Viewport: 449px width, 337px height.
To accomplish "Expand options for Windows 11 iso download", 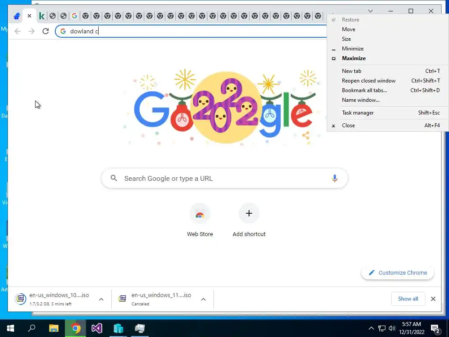I will point(203,299).
